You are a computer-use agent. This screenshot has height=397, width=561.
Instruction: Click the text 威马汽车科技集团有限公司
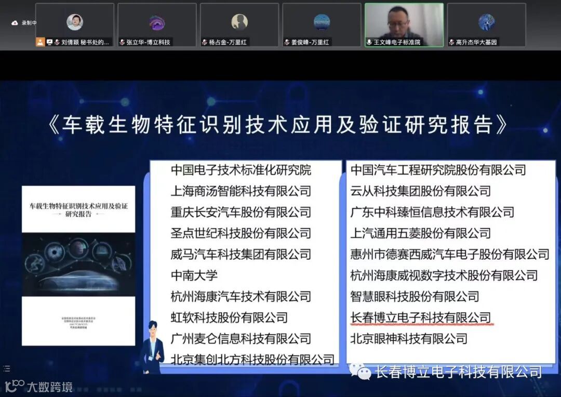[241, 254]
